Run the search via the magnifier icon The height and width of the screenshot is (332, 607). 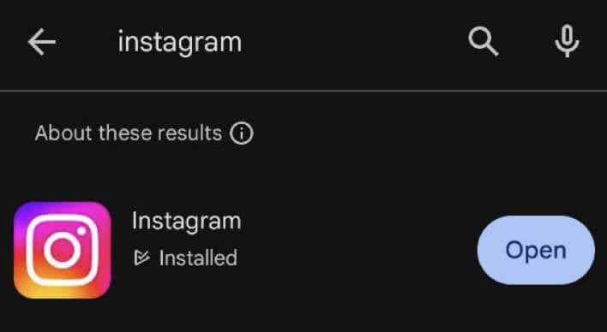pyautogui.click(x=484, y=42)
